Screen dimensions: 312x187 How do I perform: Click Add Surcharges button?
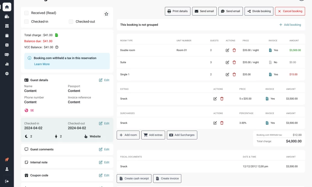pyautogui.click(x=182, y=135)
